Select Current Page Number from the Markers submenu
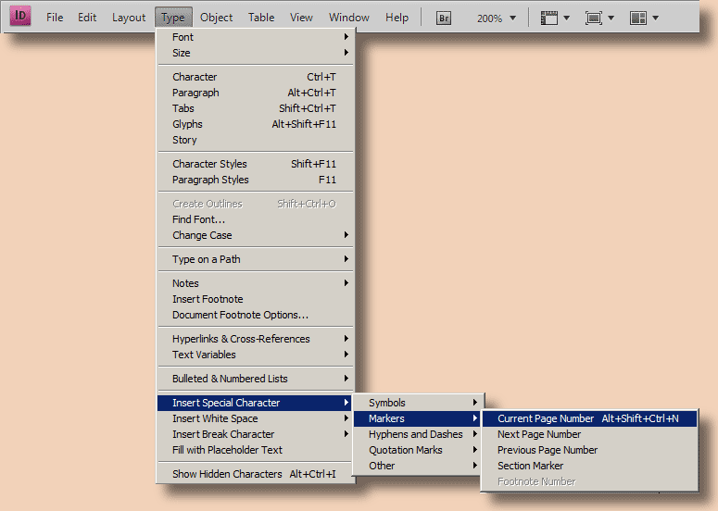718x511 pixels. (546, 418)
